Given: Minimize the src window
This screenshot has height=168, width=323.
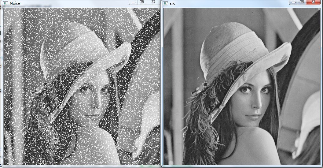Looking at the screenshot, I should click(x=294, y=2).
